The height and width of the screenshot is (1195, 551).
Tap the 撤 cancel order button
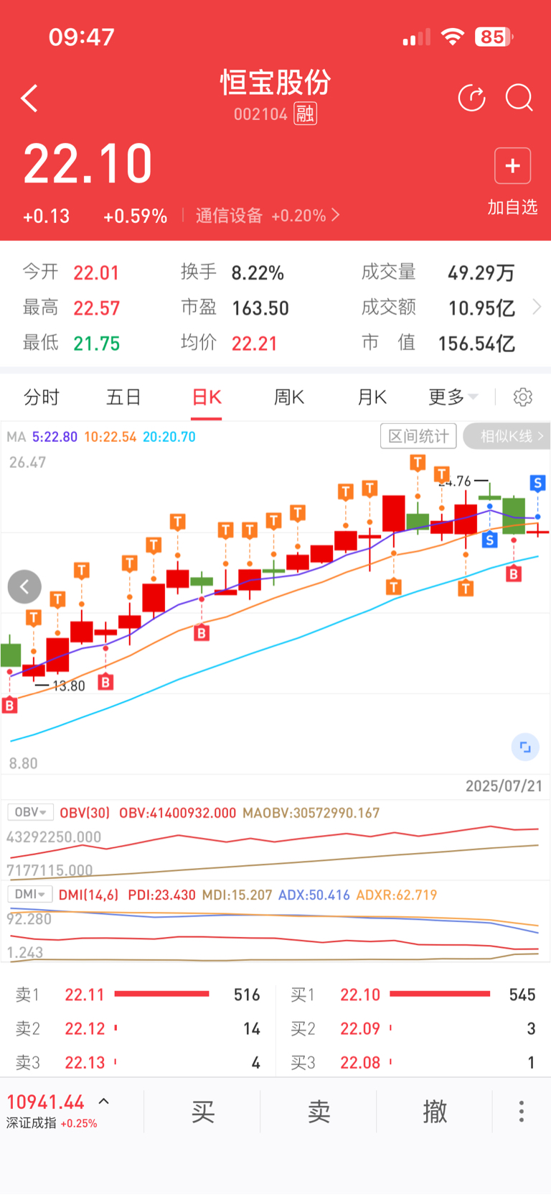(435, 1111)
